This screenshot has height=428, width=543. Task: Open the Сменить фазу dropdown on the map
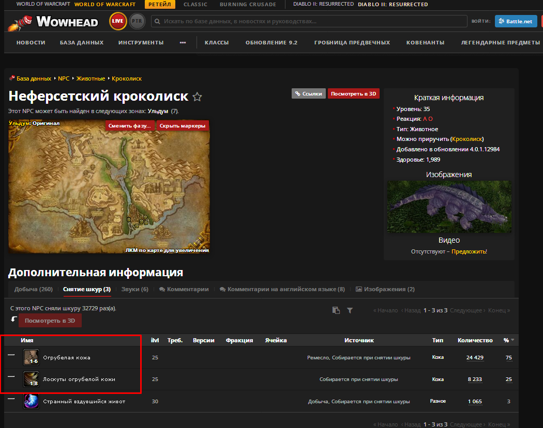click(x=130, y=126)
